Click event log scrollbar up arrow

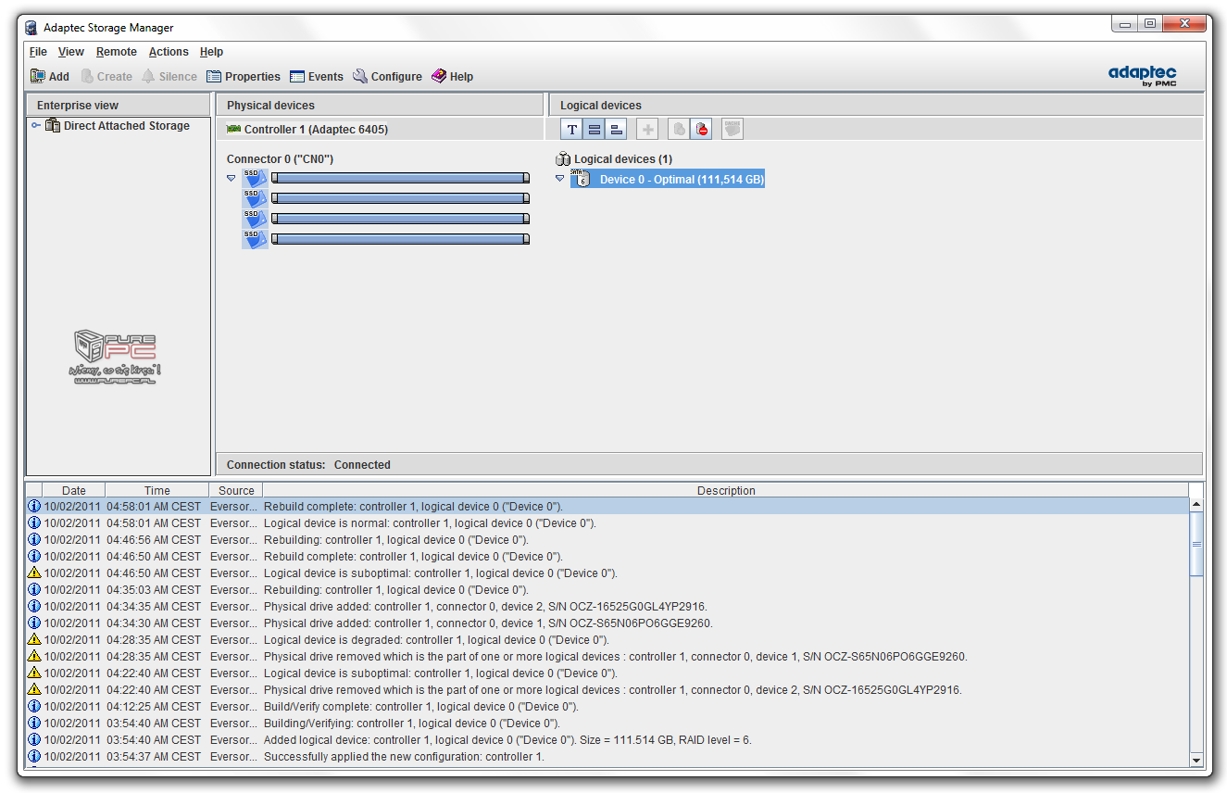(1196, 505)
